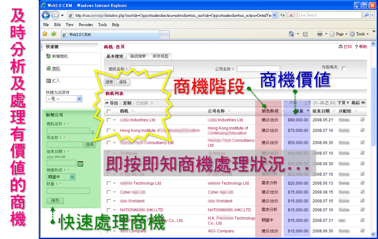Expand row menu arrow for Hong Kong Institute
The width and height of the screenshot is (378, 239).
[x=114, y=130]
